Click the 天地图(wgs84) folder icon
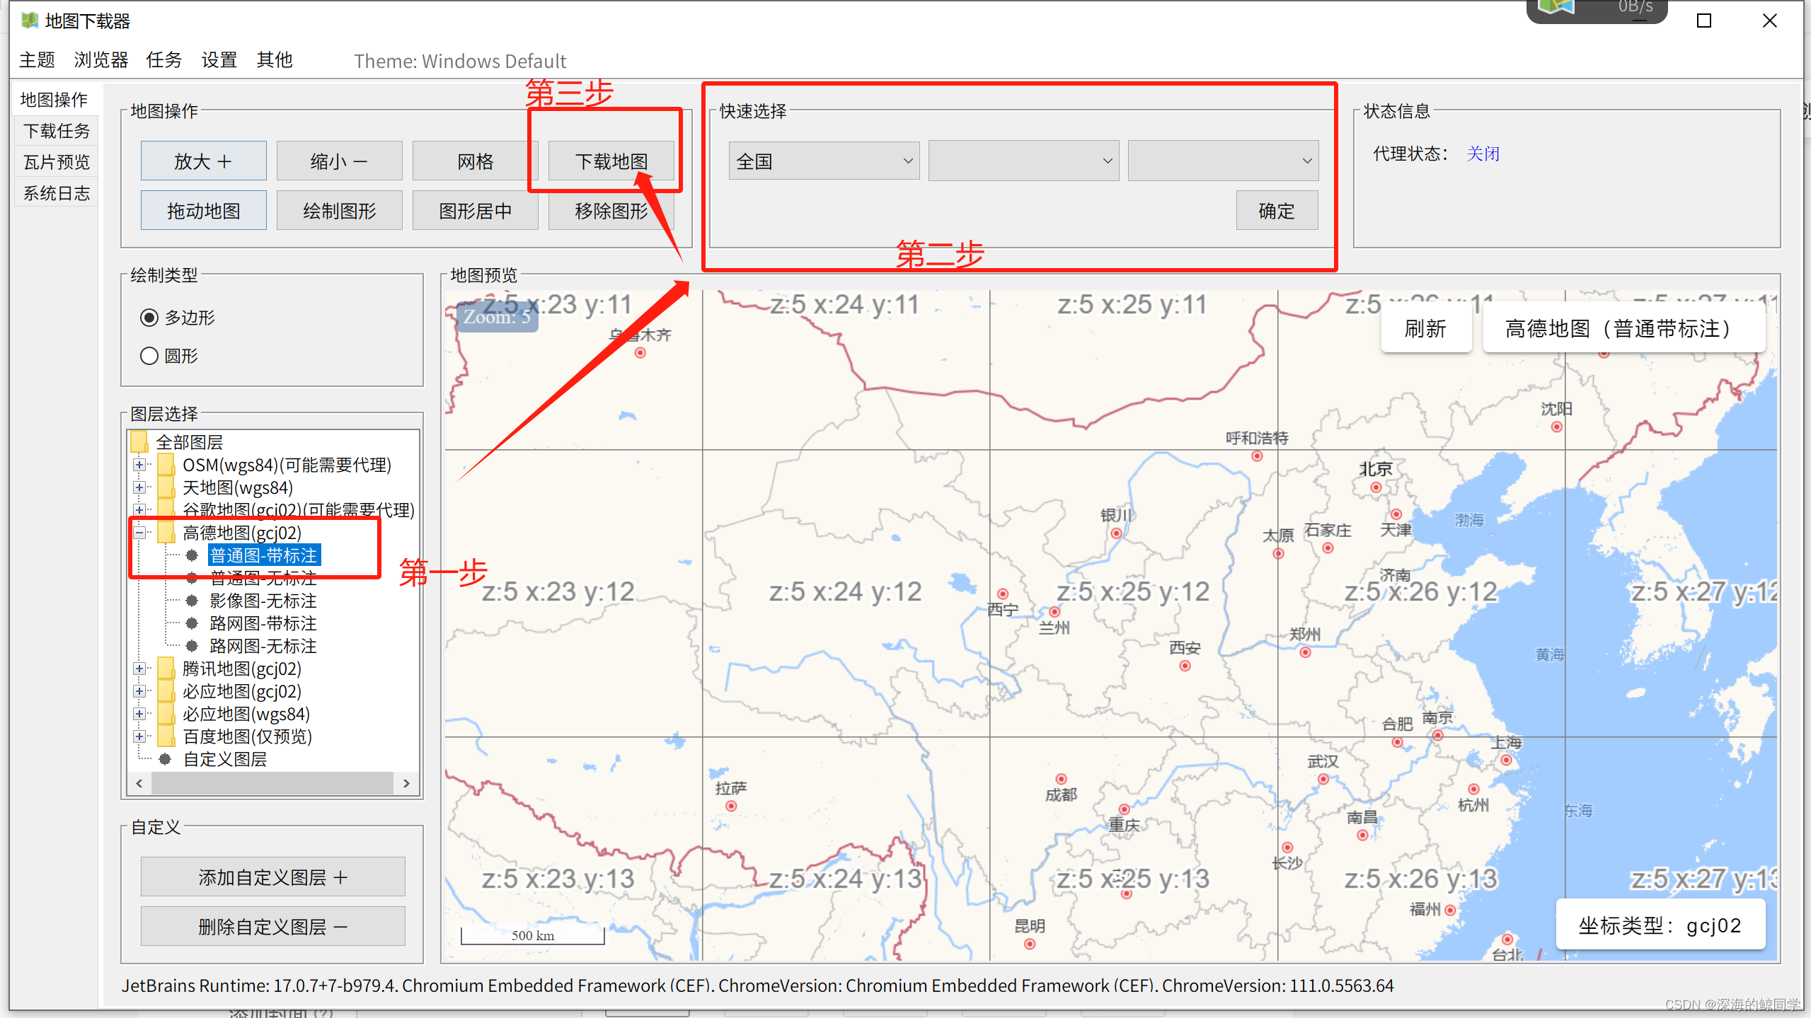 tap(166, 487)
